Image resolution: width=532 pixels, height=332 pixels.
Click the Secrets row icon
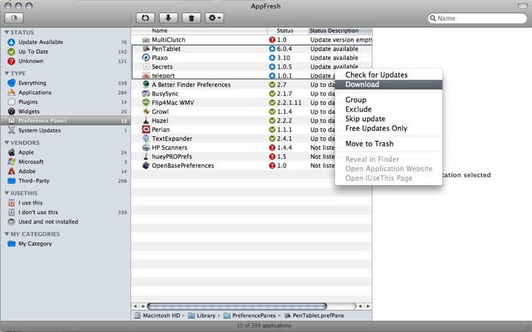point(146,67)
